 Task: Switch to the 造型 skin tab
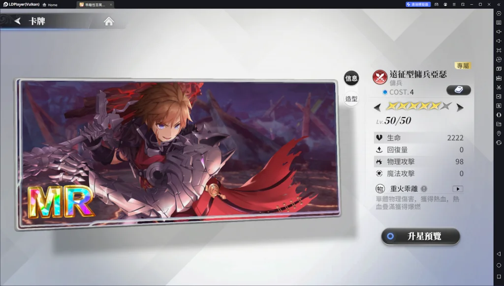point(351,99)
